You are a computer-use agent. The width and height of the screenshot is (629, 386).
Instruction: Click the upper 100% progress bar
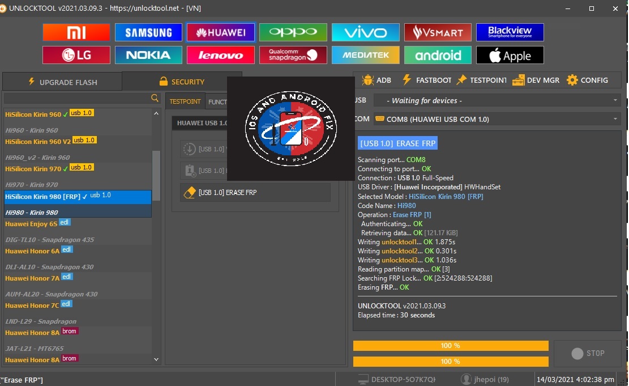pyautogui.click(x=451, y=345)
